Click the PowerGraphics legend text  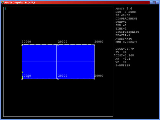[x=127, y=32]
